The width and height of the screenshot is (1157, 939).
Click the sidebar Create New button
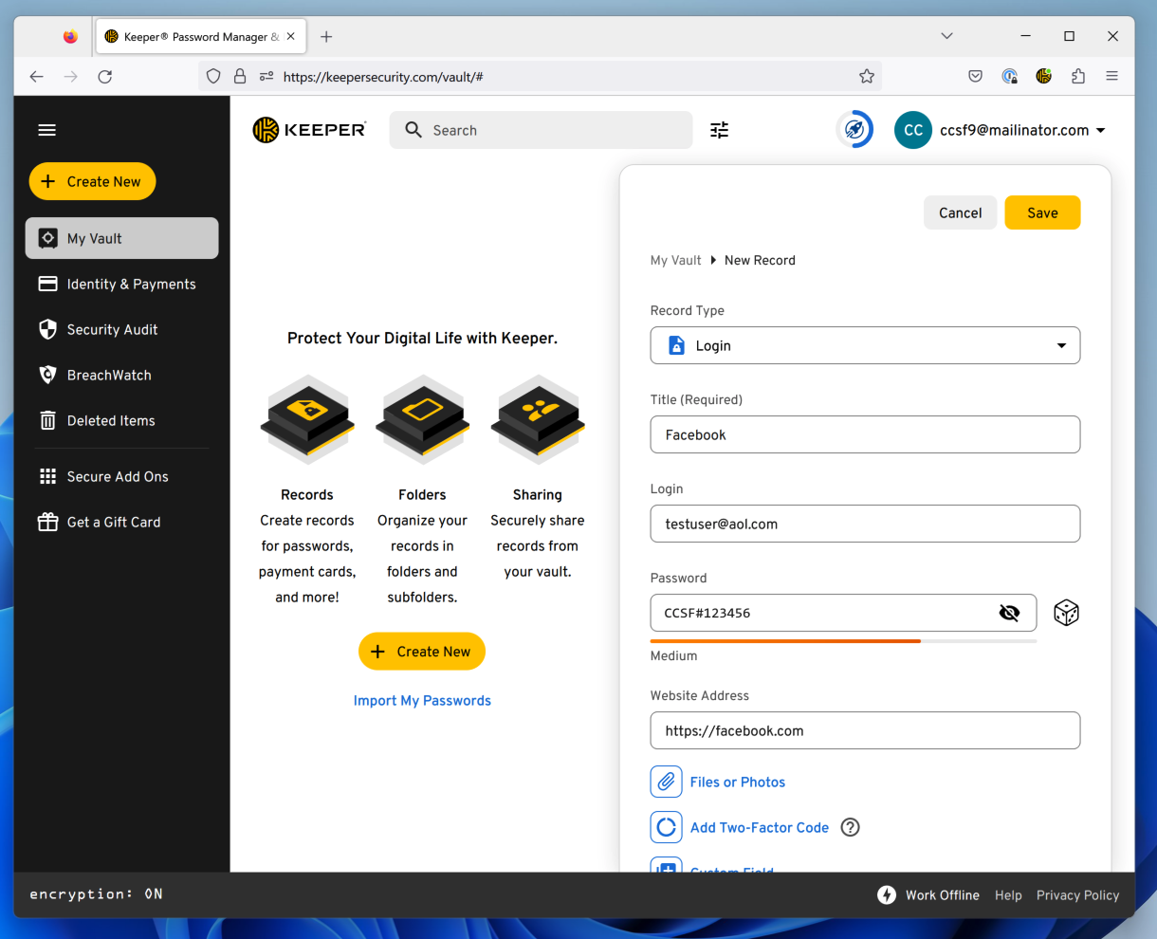click(92, 181)
